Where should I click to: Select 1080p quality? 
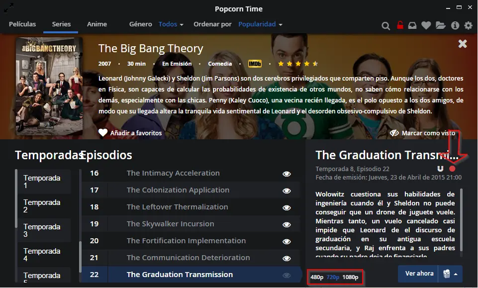[x=350, y=277]
